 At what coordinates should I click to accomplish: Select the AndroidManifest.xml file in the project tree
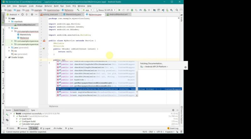26,25
